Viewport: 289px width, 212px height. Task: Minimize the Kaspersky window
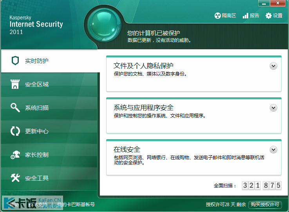[x=264, y=3]
